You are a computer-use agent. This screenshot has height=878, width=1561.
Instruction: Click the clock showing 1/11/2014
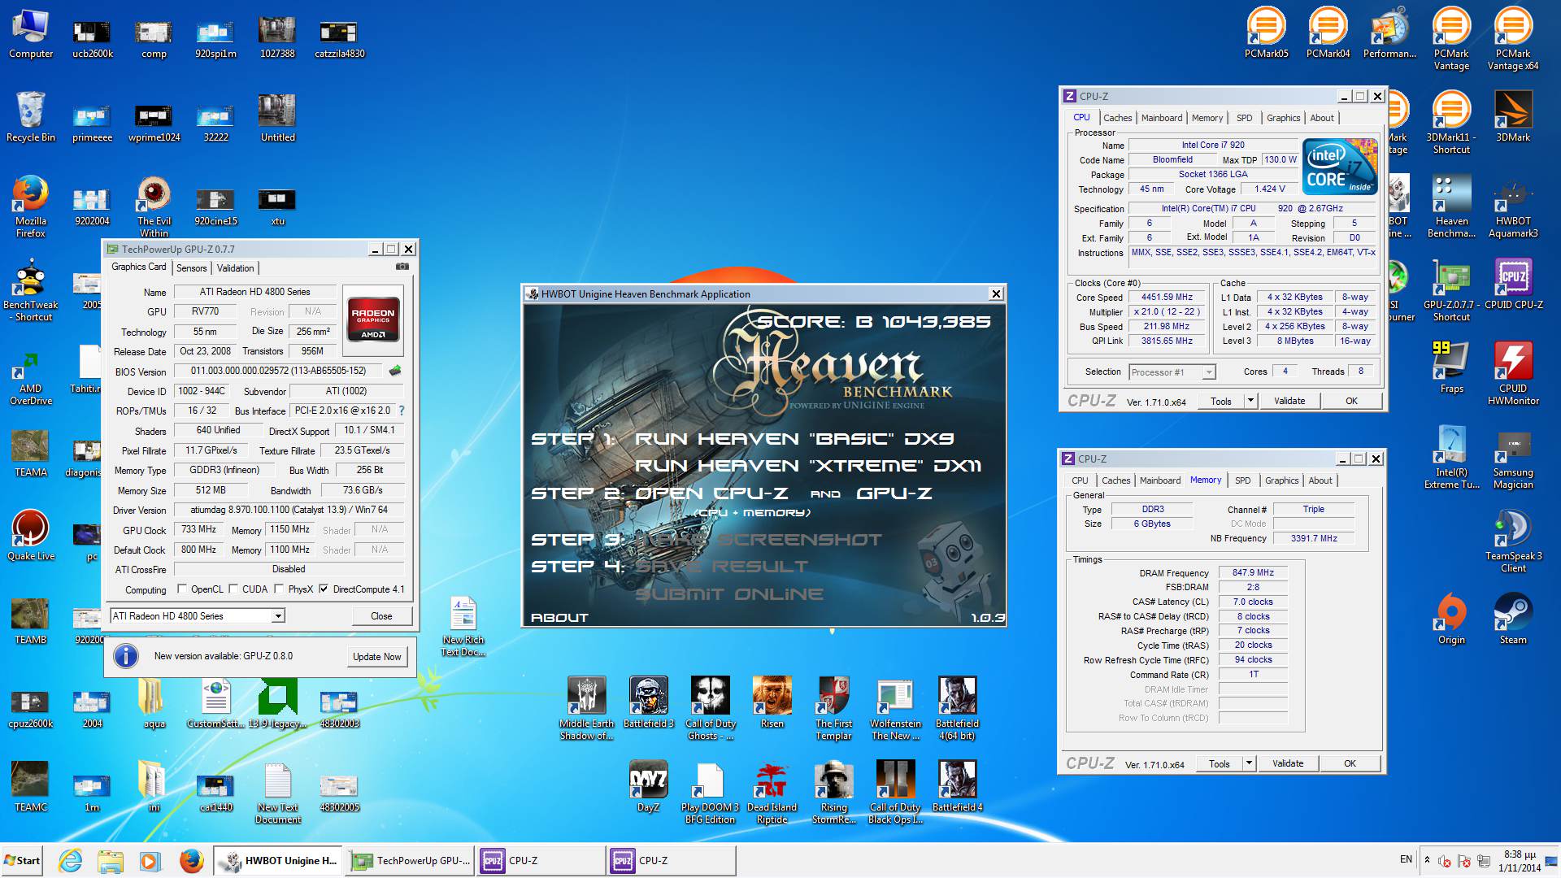coord(1520,861)
